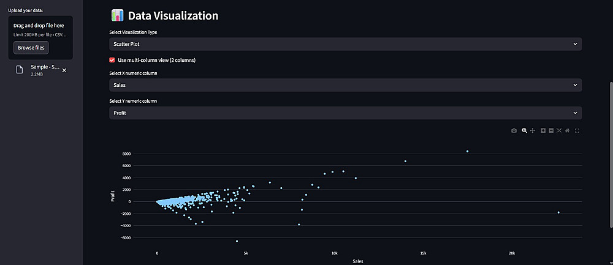Viewport: 613px width, 265px height.
Task: Open chart in fullscreen mode
Action: click(x=577, y=130)
